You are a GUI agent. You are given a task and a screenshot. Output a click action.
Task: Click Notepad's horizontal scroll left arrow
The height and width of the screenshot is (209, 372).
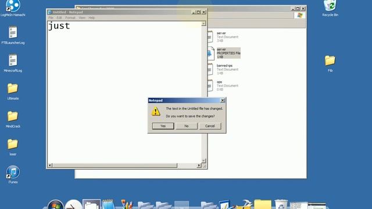click(x=50, y=165)
